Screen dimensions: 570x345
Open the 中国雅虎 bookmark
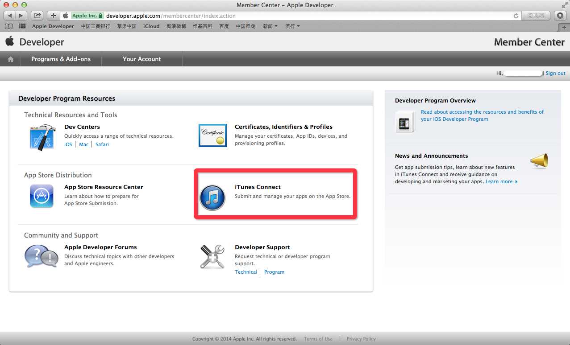[245, 26]
